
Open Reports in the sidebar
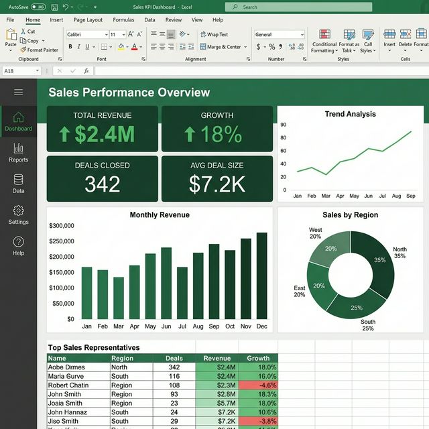[18, 153]
